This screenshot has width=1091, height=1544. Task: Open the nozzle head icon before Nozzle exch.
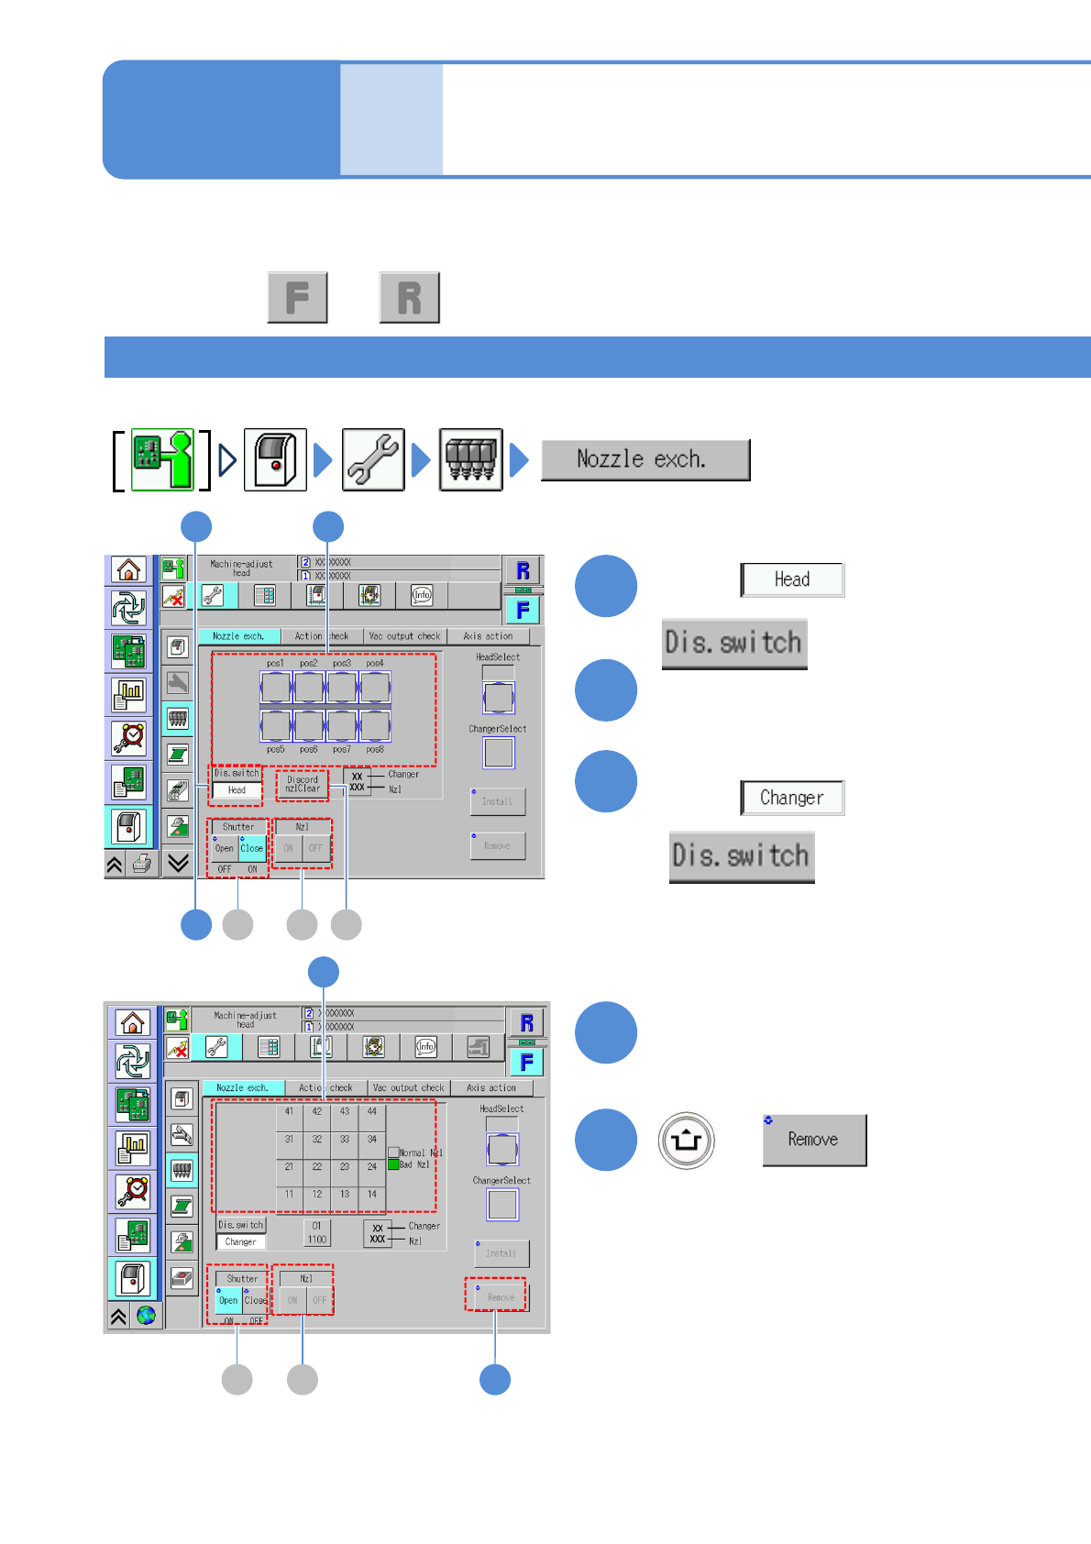point(471,459)
